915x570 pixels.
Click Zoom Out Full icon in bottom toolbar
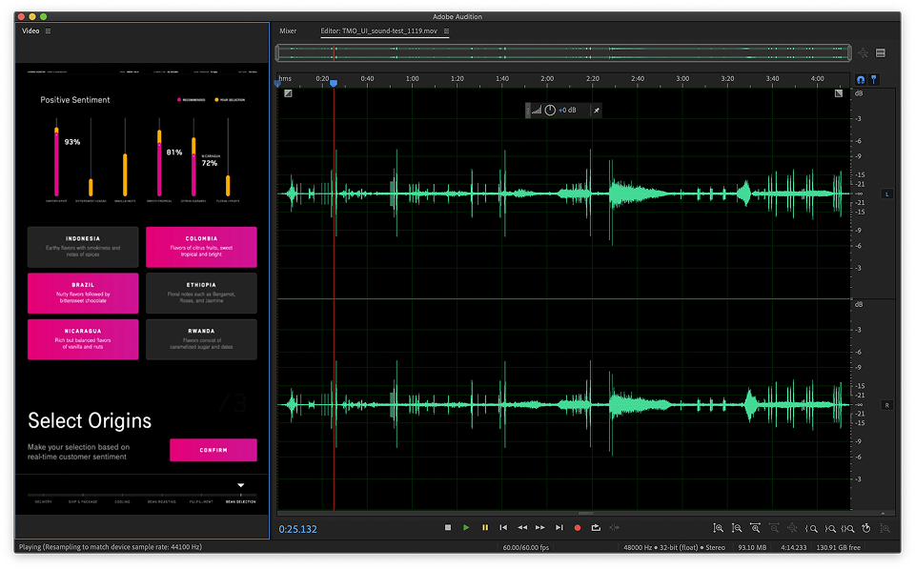pos(792,529)
